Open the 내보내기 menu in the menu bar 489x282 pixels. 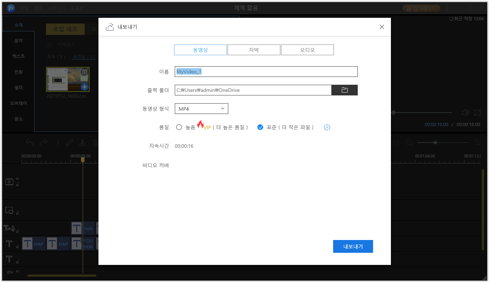57,8
